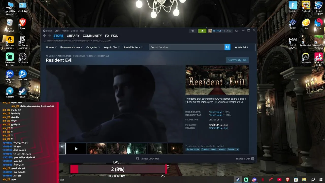The height and width of the screenshot is (183, 325).
Task: Switch to the STORE tab
Action: (58, 36)
